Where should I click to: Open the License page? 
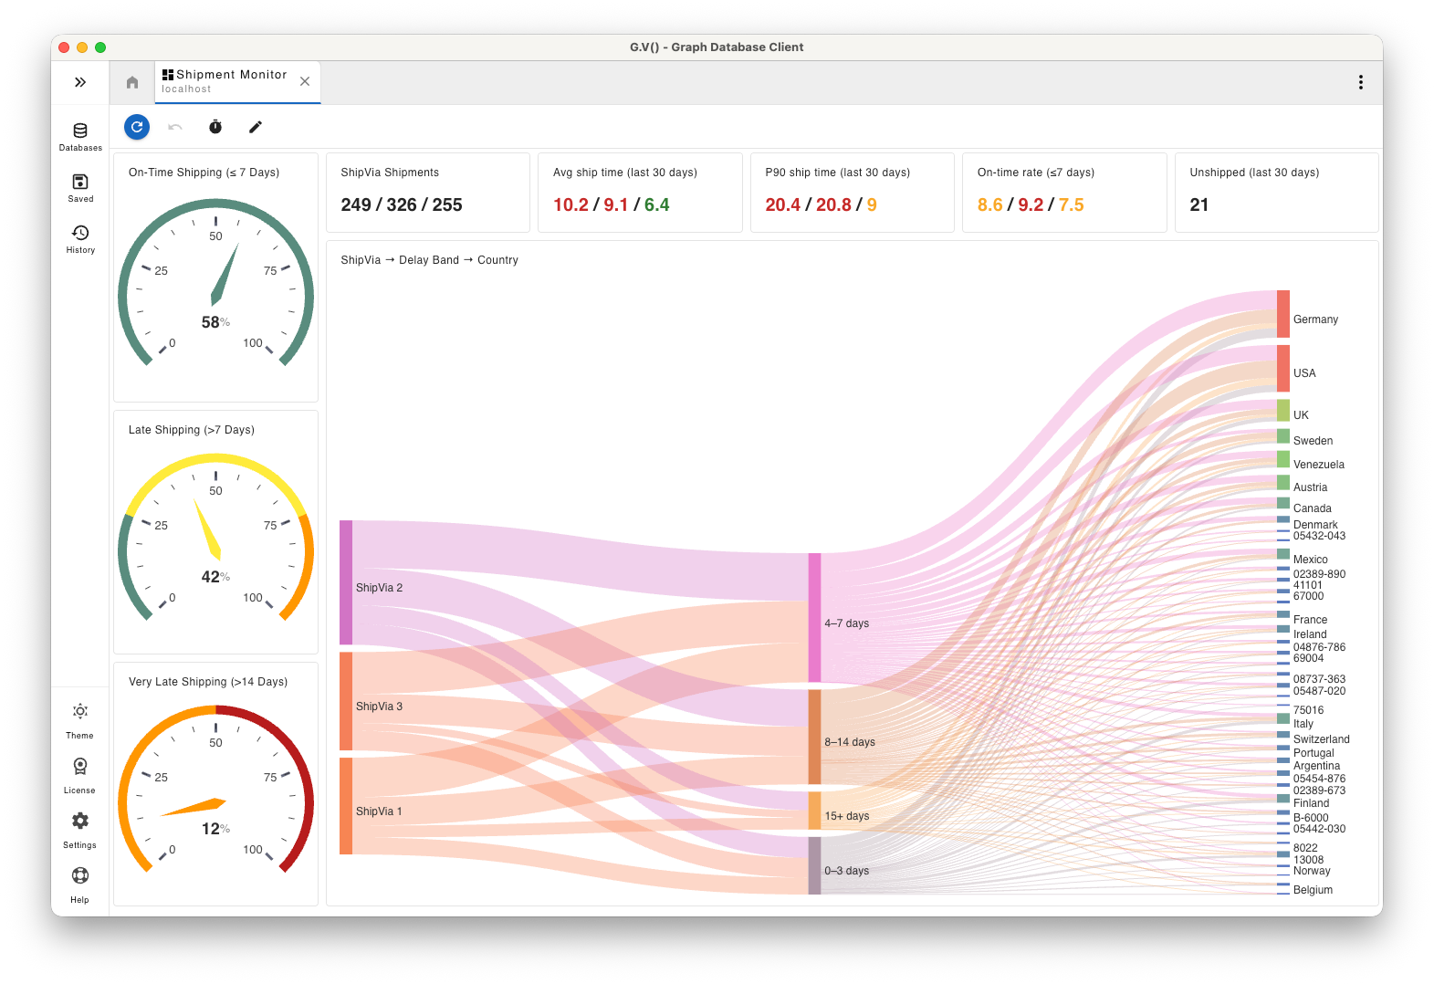[x=80, y=775]
